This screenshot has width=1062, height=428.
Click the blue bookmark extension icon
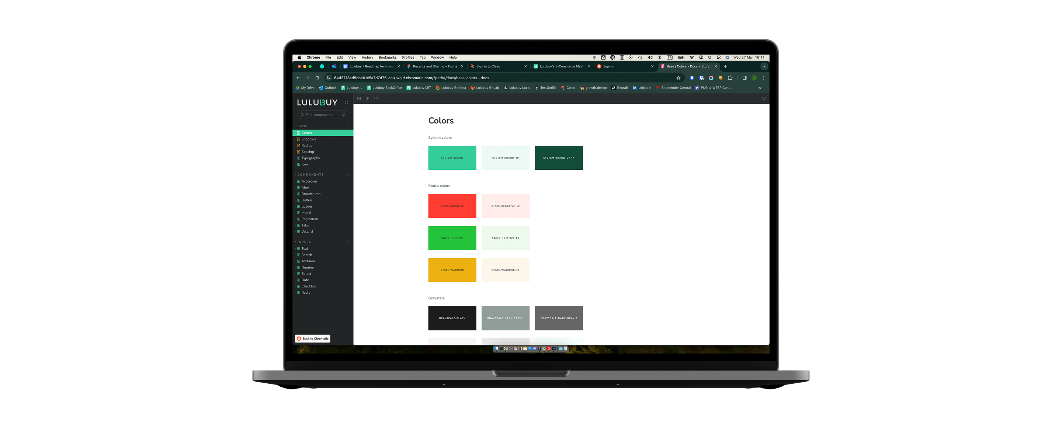coord(692,78)
